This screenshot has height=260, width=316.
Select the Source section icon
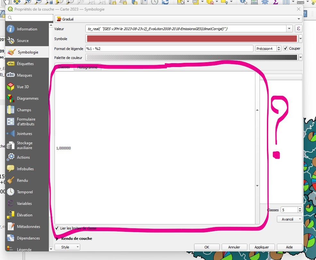point(11,41)
